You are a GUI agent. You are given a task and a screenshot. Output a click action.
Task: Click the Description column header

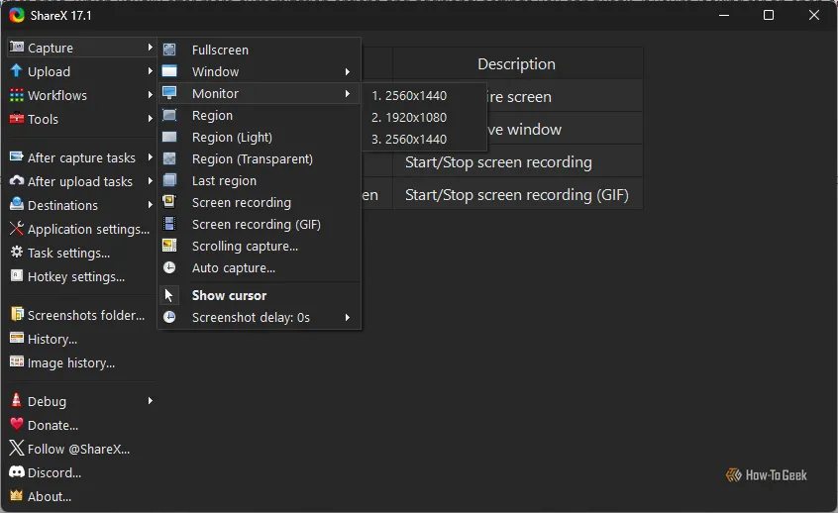pos(516,64)
